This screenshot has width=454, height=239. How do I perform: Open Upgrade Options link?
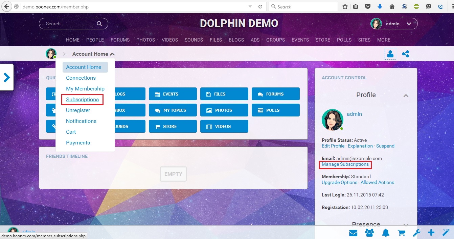coord(339,183)
